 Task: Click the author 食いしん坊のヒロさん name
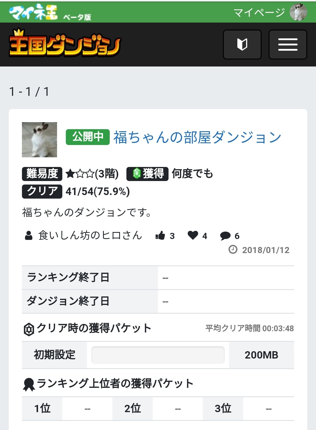90,235
